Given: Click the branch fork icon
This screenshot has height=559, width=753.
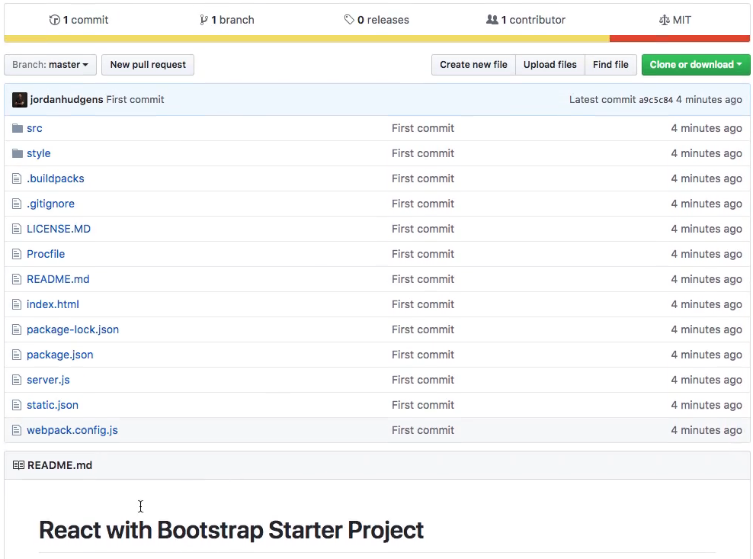Looking at the screenshot, I should (x=203, y=20).
